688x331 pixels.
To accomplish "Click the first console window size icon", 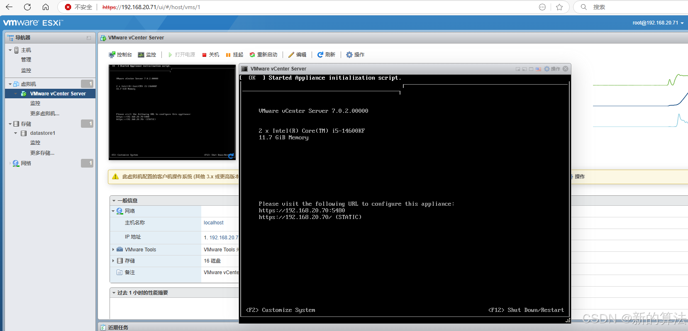I will click(x=518, y=69).
